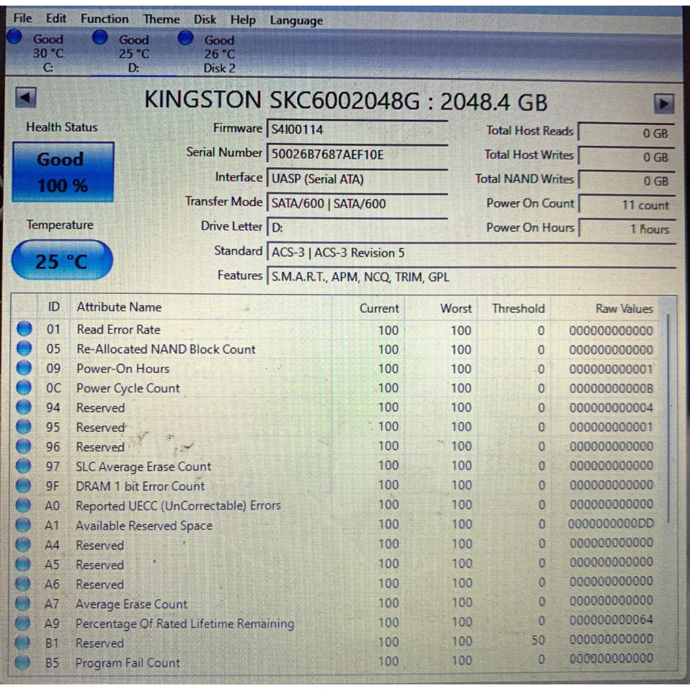The height and width of the screenshot is (690, 690).
Task: Click the status icon for DRAM 1 bit Error Count
Action: pyautogui.click(x=23, y=486)
